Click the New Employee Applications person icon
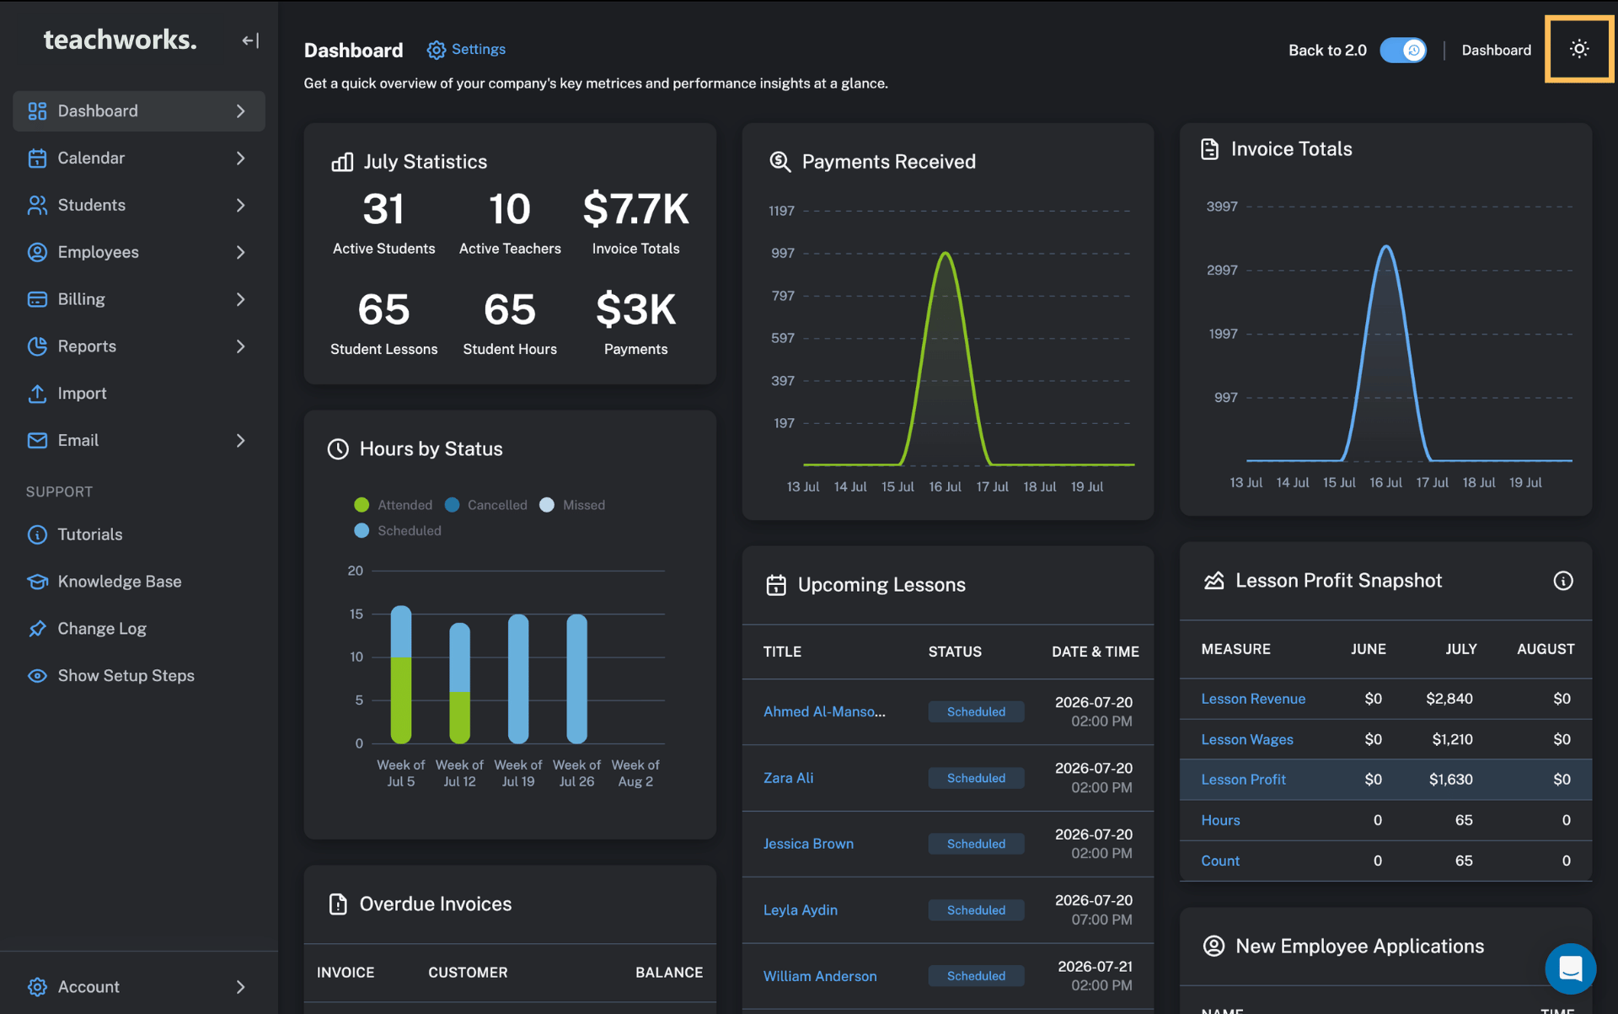 pyautogui.click(x=1213, y=946)
